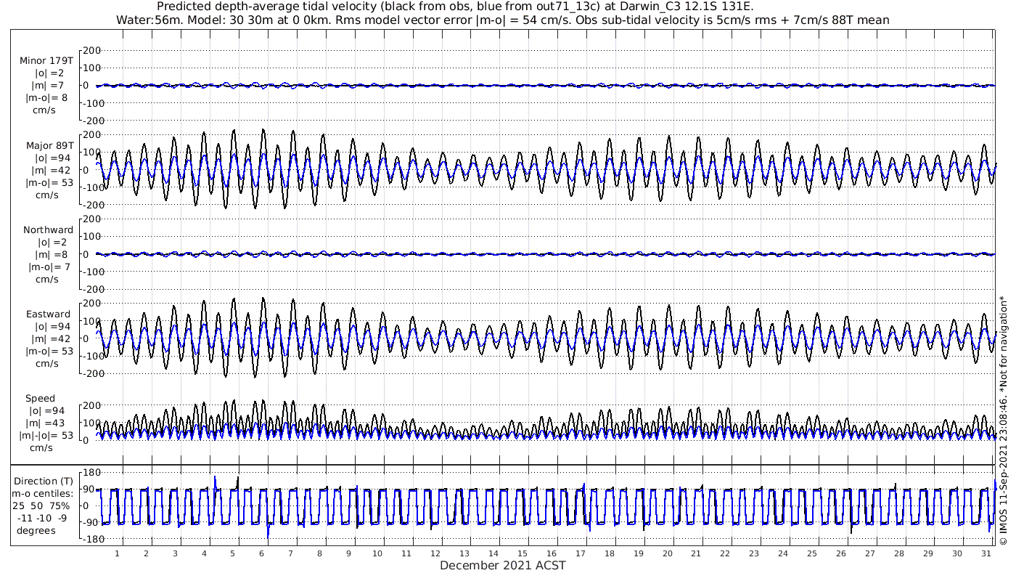Screen dimensions: 1016x581
Task: Click the 'Eastward' panel label
Action: [x=48, y=314]
